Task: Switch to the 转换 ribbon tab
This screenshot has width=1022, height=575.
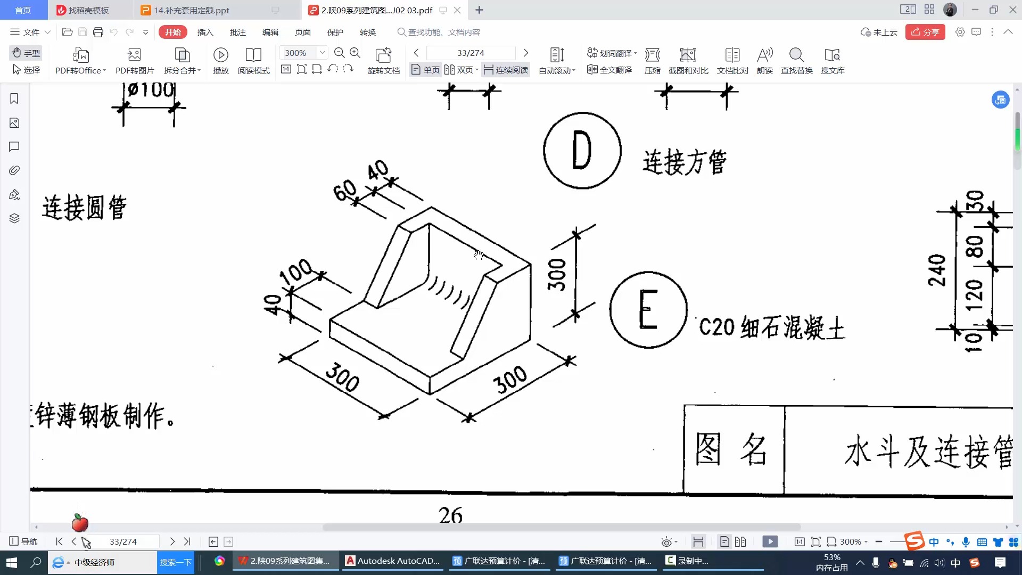Action: click(x=367, y=32)
